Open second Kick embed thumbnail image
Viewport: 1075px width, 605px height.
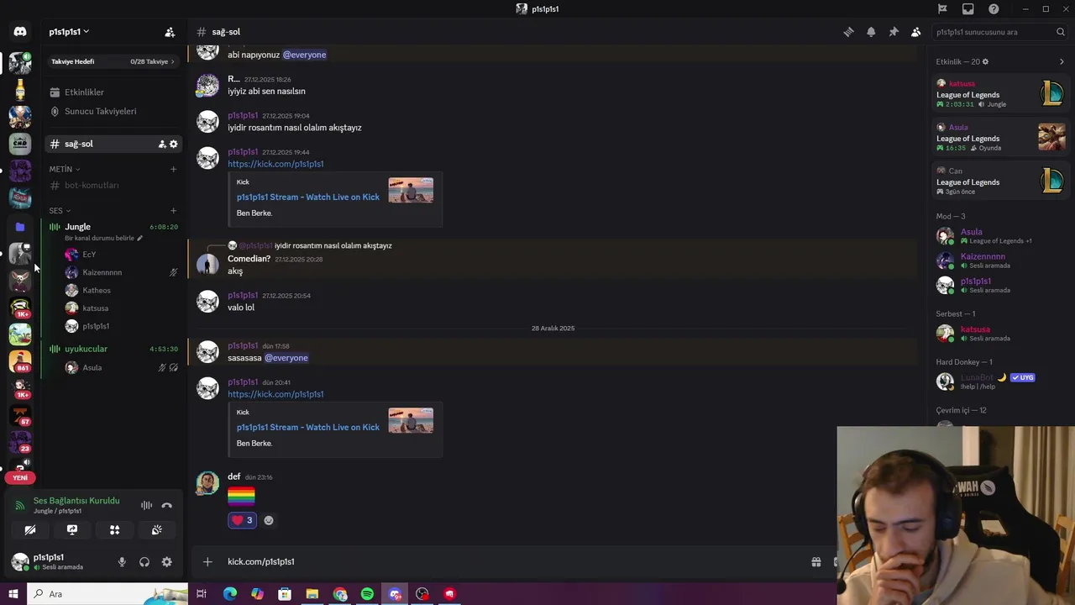coord(411,420)
